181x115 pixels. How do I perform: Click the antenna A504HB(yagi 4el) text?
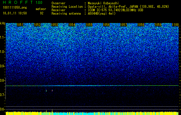pyautogui.click(x=102, y=14)
